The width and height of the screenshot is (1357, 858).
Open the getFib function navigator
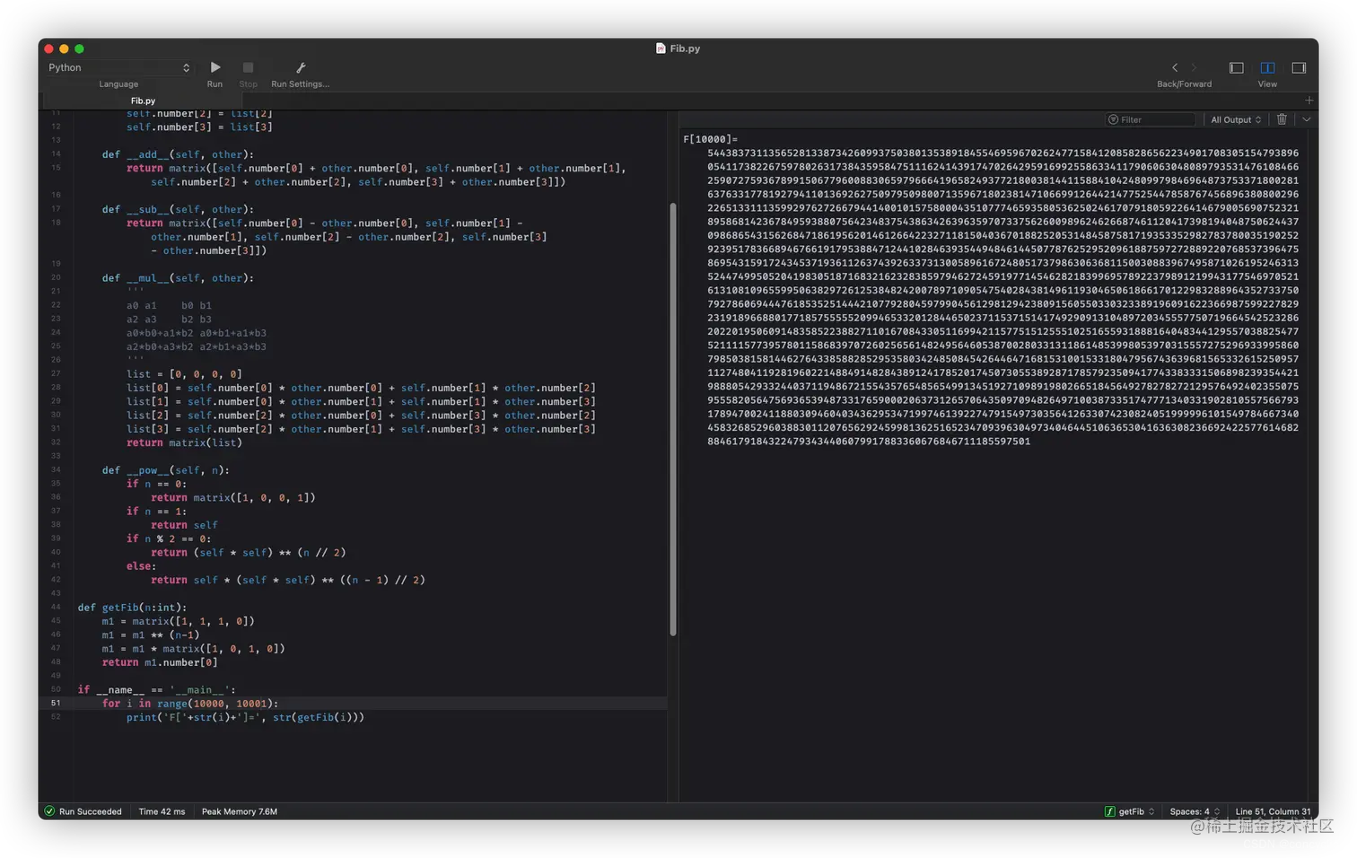tap(1130, 811)
